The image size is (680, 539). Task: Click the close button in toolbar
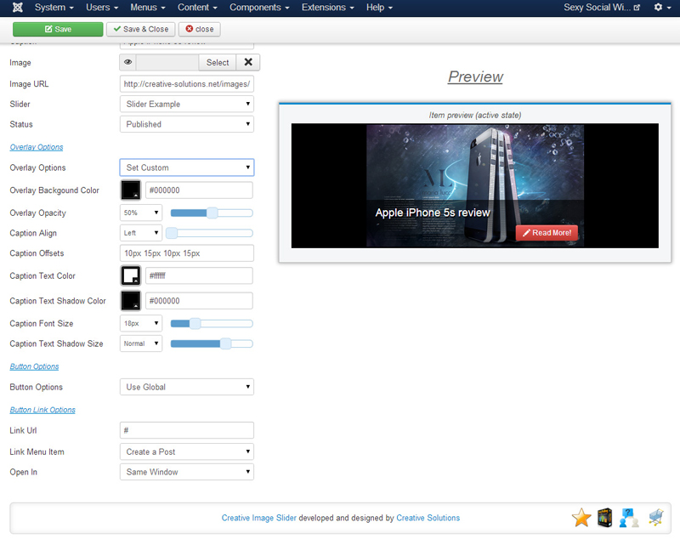tap(200, 29)
